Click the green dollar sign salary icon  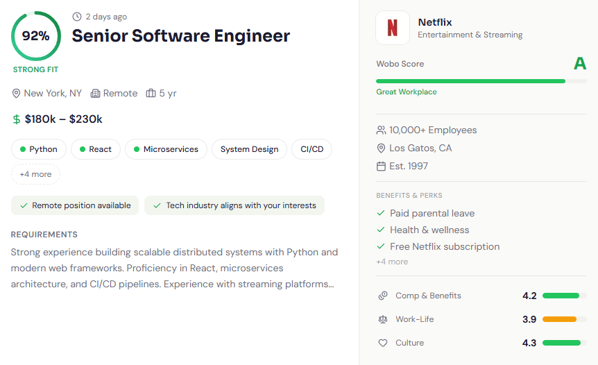click(17, 119)
